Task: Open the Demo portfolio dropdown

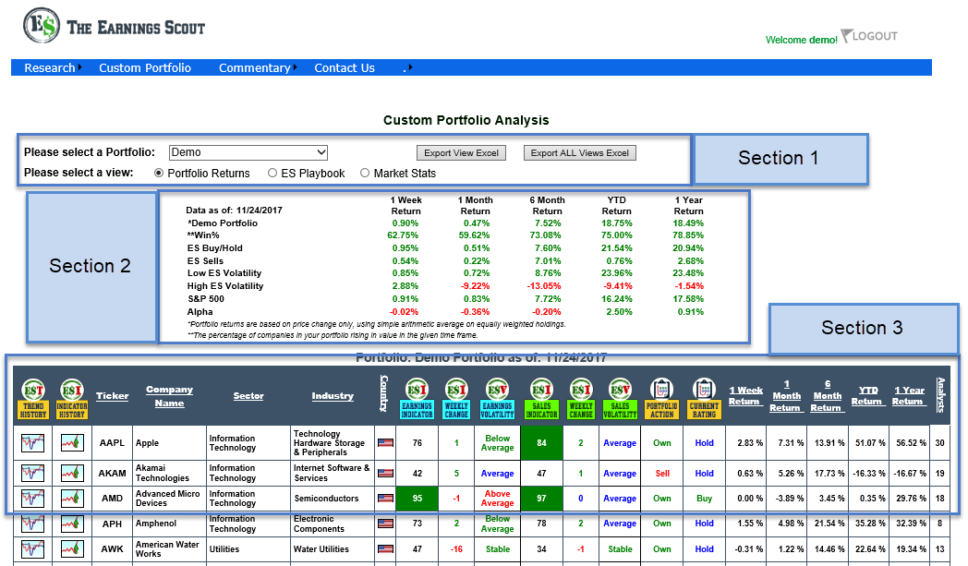Action: [x=248, y=152]
